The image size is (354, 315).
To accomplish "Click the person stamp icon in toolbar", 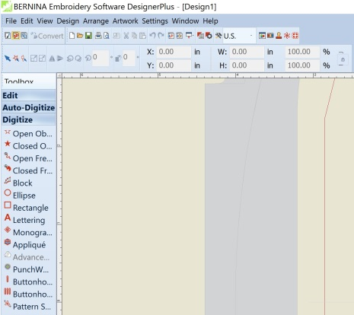I will (279, 36).
